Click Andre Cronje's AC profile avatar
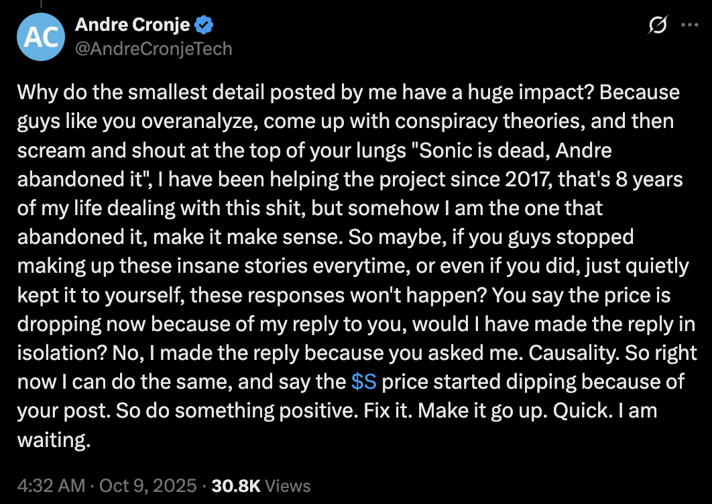This screenshot has height=504, width=712. (40, 37)
